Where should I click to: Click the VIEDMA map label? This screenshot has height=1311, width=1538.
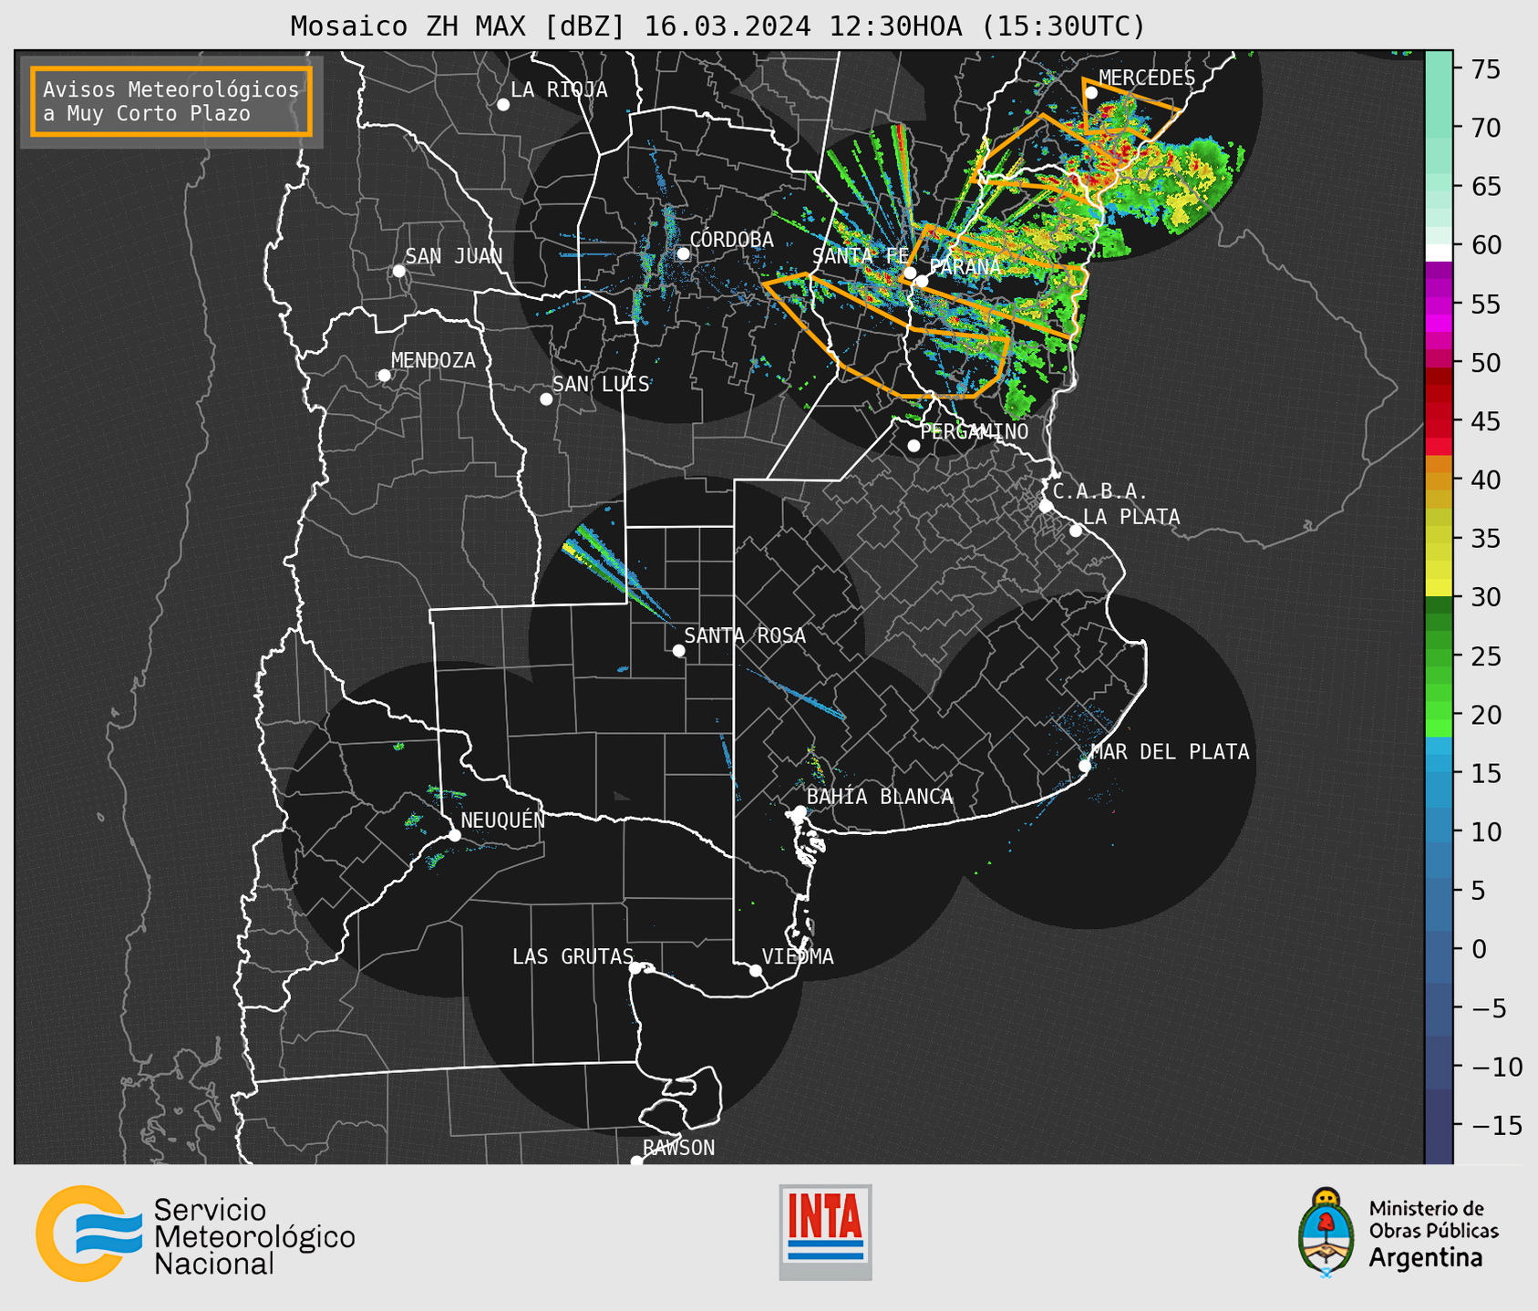click(798, 957)
